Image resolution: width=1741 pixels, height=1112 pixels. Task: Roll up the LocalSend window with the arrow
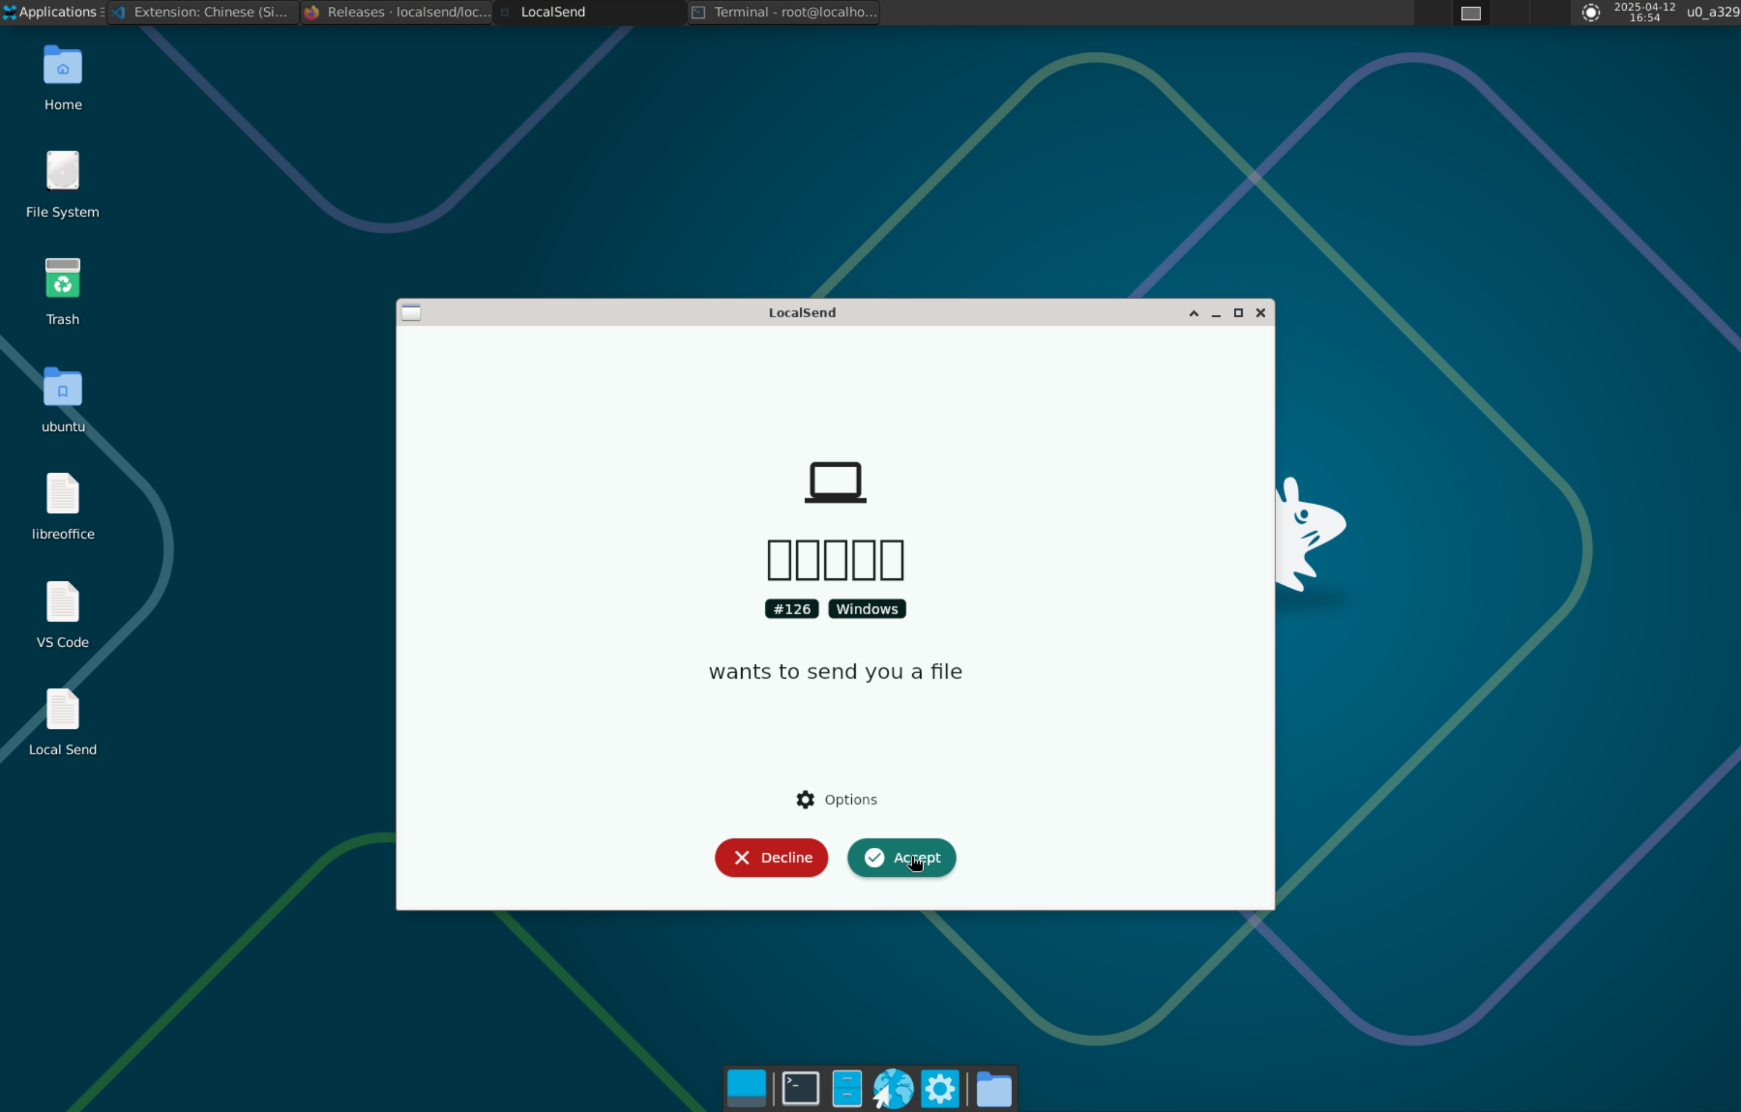[x=1193, y=313]
